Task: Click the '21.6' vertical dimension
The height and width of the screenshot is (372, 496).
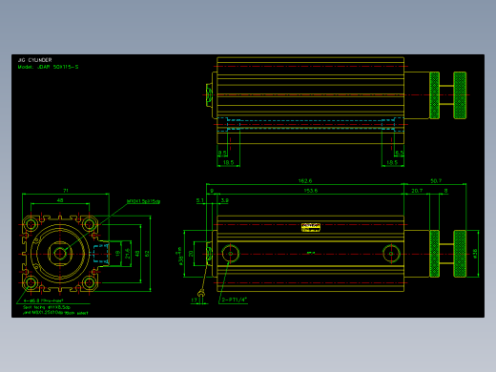Action: (x=127, y=254)
